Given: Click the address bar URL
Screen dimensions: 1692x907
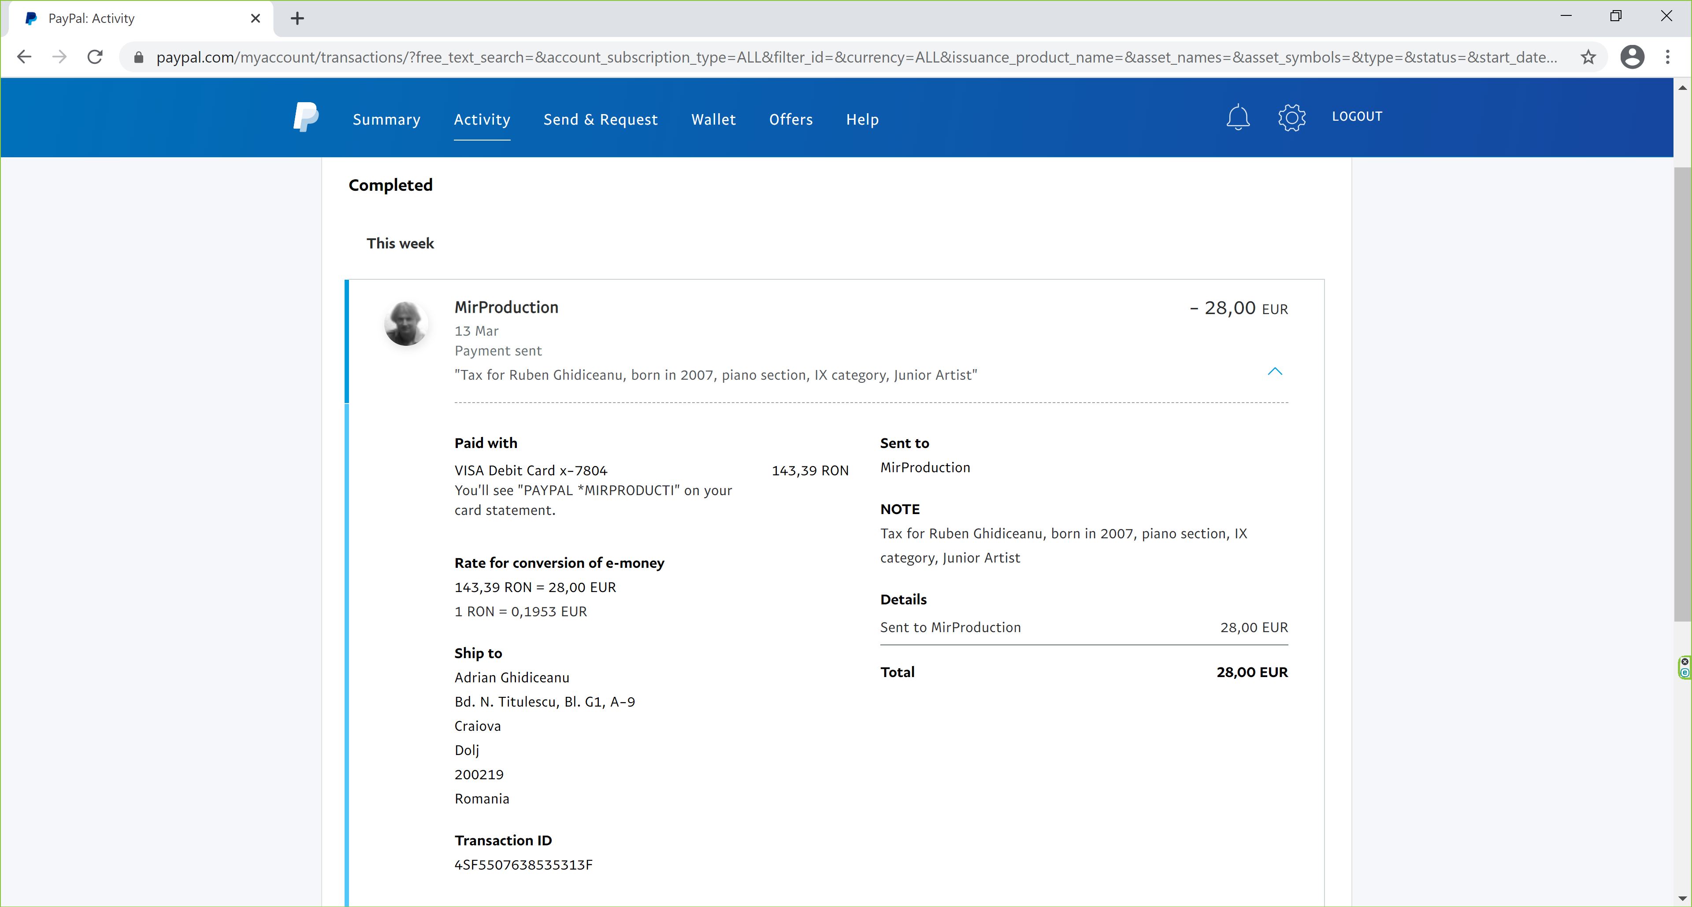Looking at the screenshot, I should (854, 57).
